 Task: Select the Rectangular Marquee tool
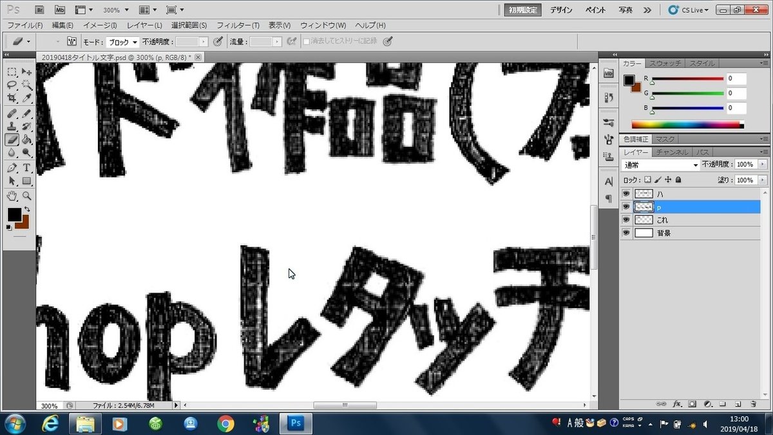tap(12, 72)
